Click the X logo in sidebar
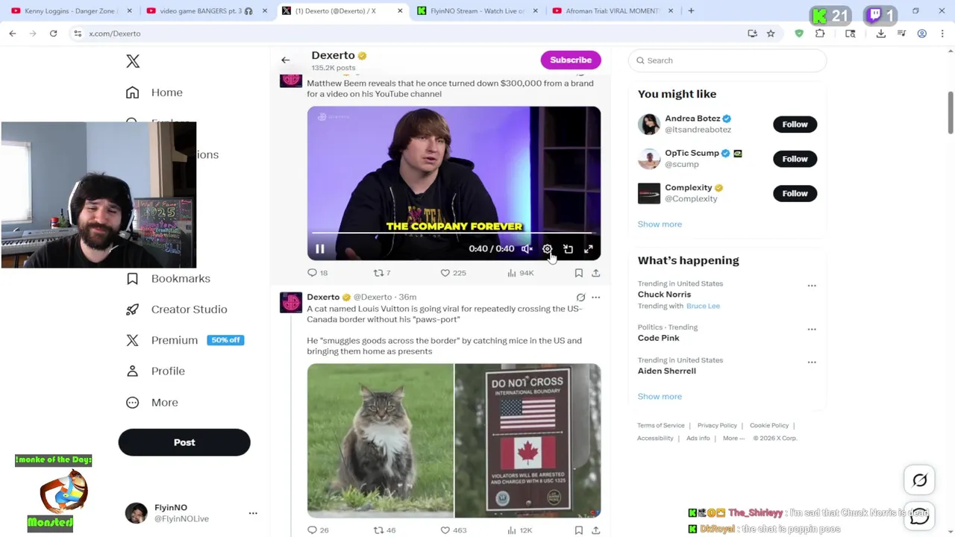The height and width of the screenshot is (537, 955). click(x=133, y=61)
